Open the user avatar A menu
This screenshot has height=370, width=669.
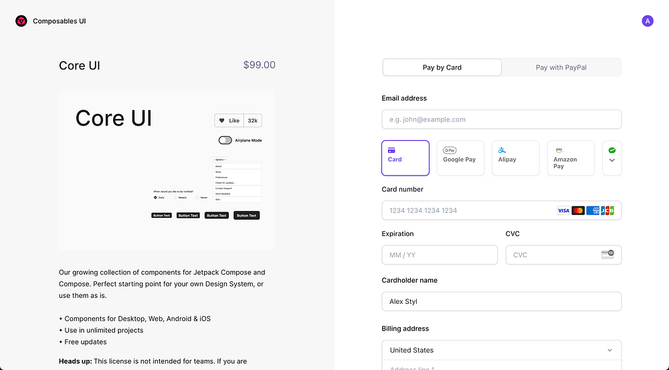point(648,21)
